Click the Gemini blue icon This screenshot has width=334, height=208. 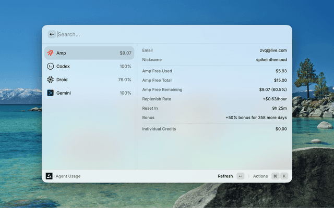51,93
